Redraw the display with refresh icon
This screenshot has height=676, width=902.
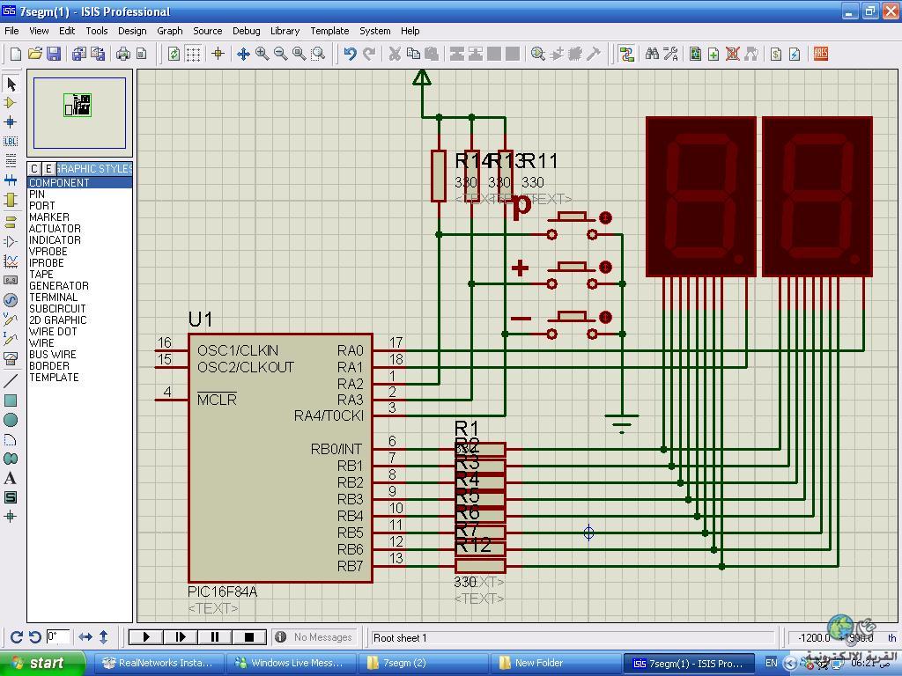(x=174, y=54)
